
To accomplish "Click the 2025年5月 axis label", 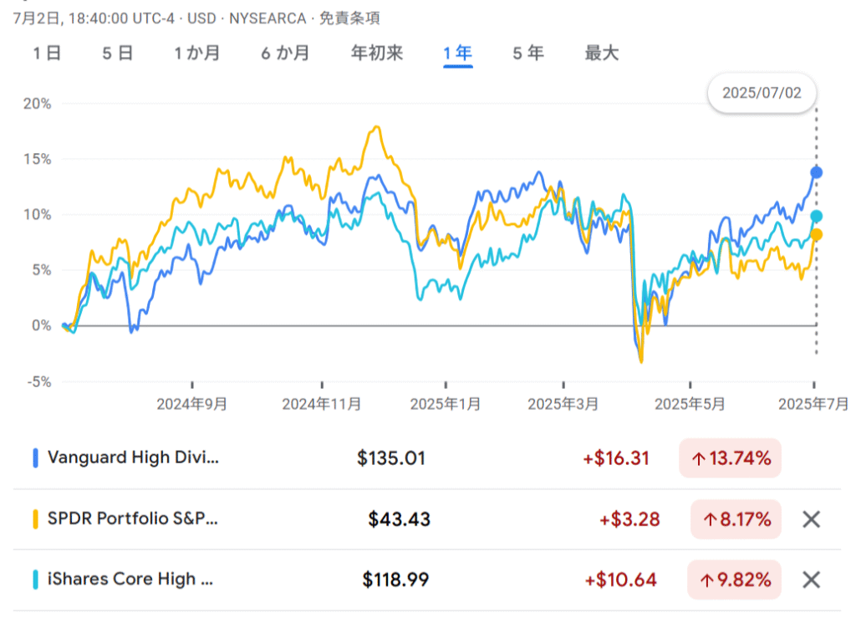I will tap(690, 404).
